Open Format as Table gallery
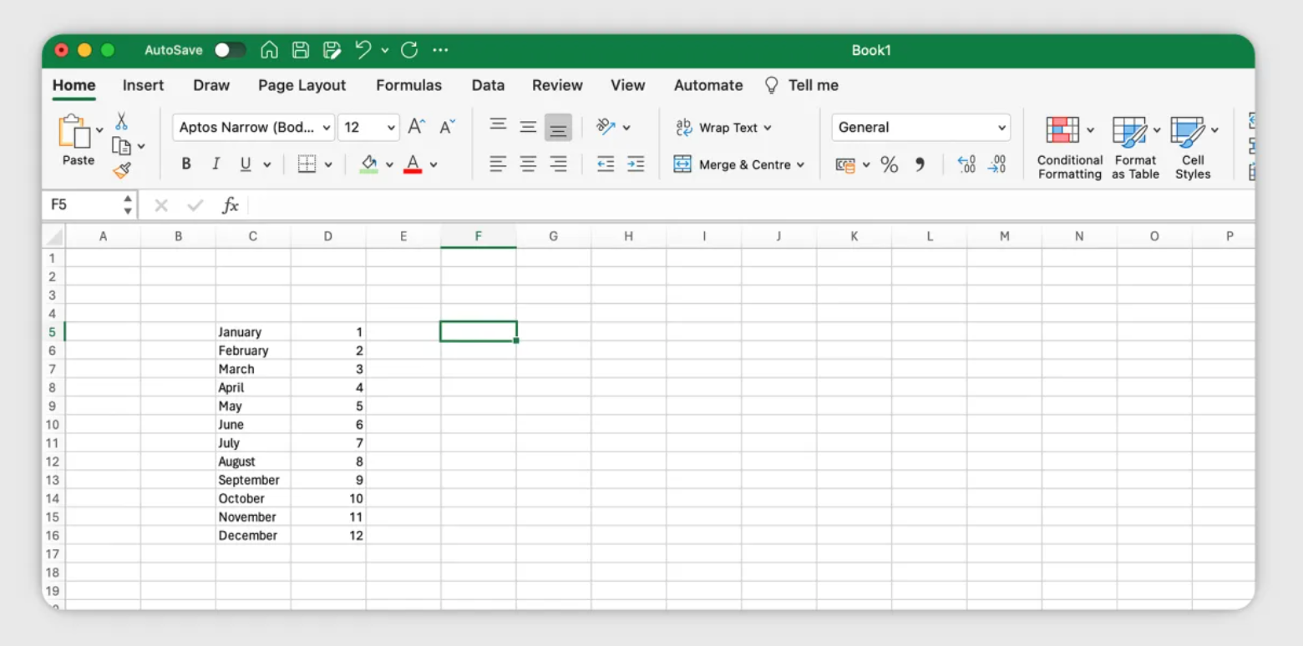The height and width of the screenshot is (646, 1303). (x=1135, y=149)
